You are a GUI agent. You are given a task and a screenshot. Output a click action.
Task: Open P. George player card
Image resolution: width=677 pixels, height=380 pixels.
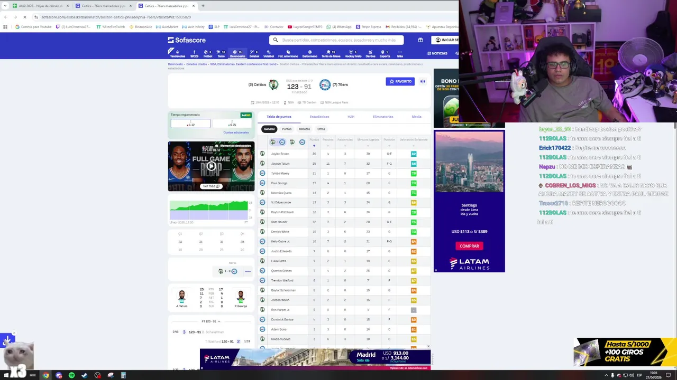[x=241, y=298]
